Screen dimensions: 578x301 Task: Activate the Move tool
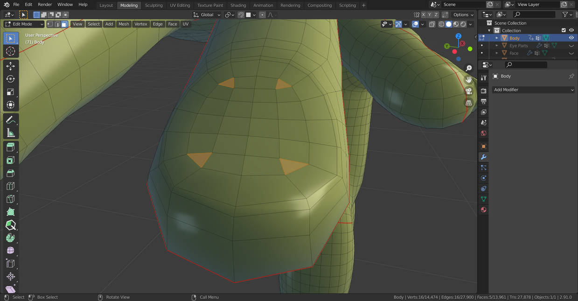pos(10,66)
